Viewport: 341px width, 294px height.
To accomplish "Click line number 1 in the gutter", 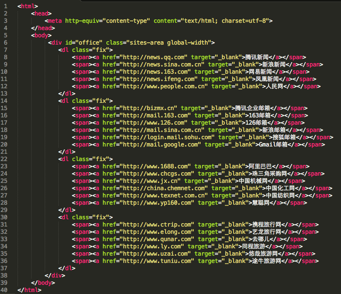I will point(6,6).
